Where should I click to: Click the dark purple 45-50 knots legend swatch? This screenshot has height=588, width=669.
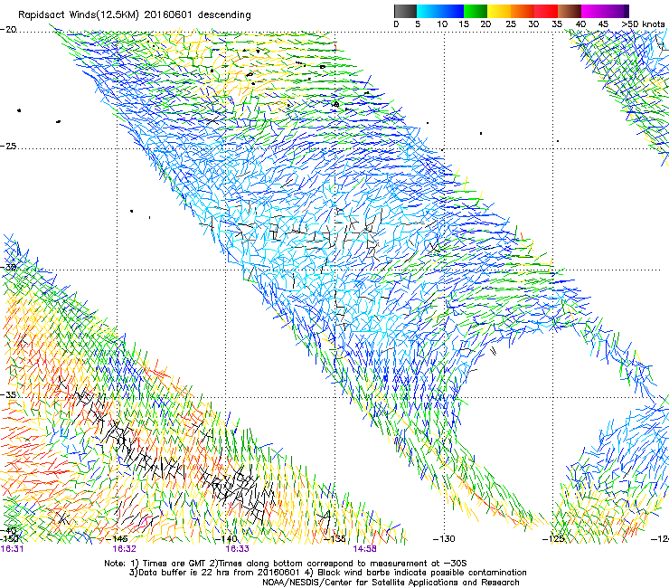(617, 11)
